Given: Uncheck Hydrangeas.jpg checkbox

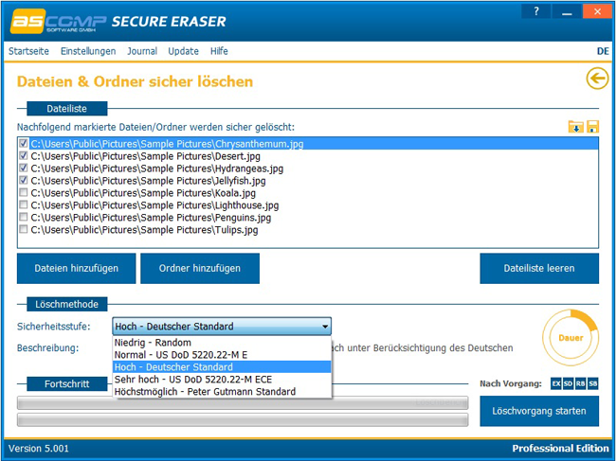Looking at the screenshot, I should coord(24,168).
